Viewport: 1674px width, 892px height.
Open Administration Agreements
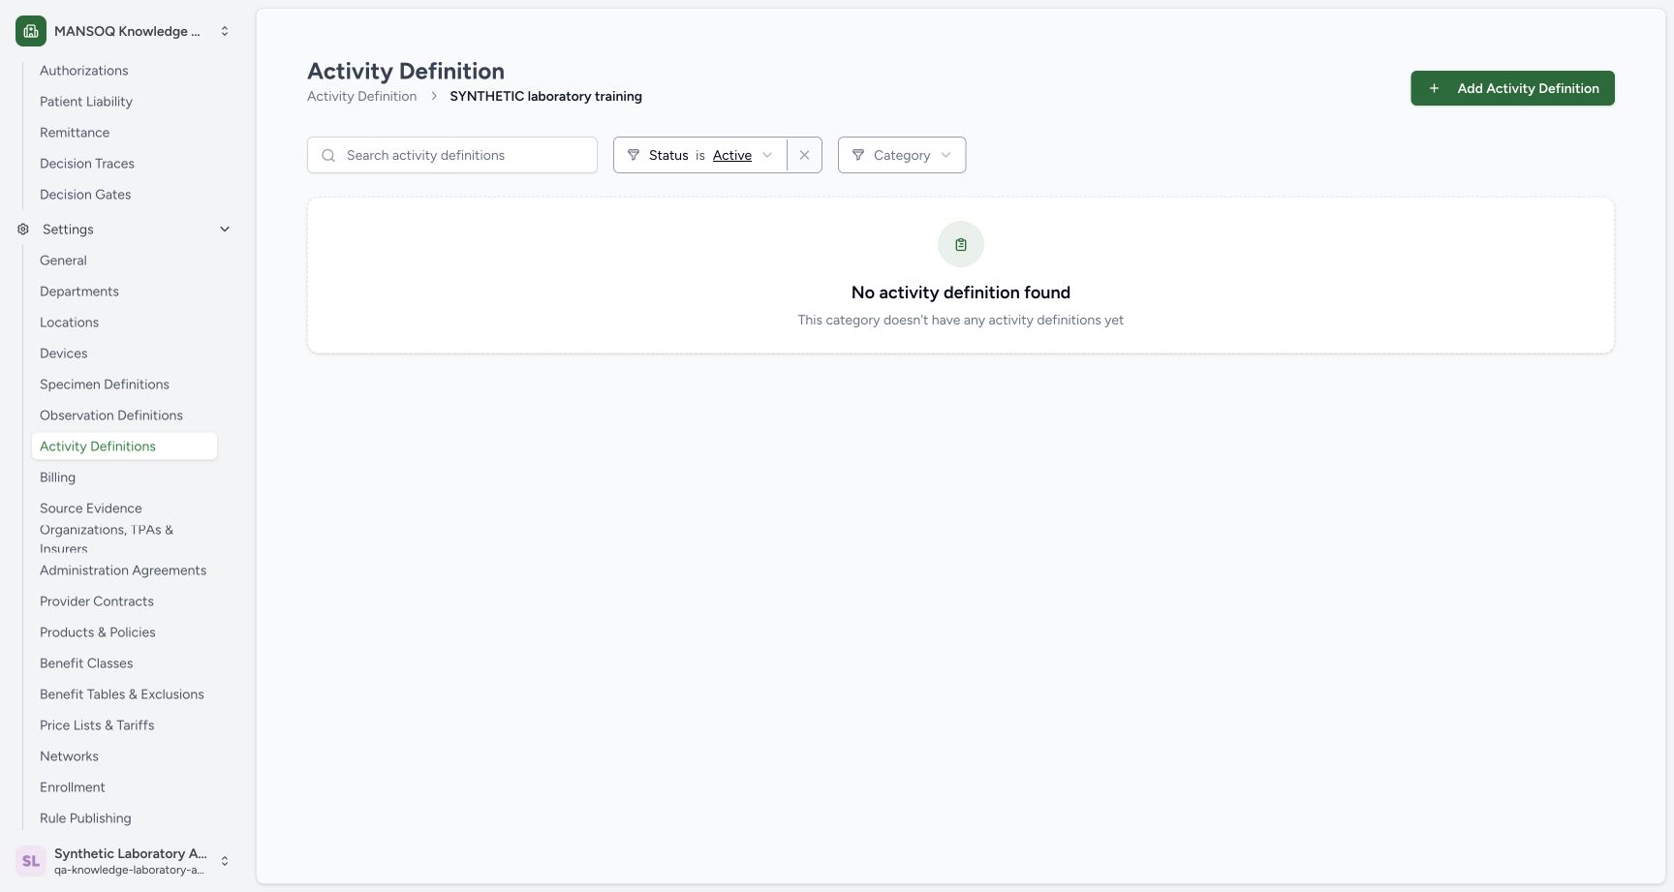pos(123,570)
